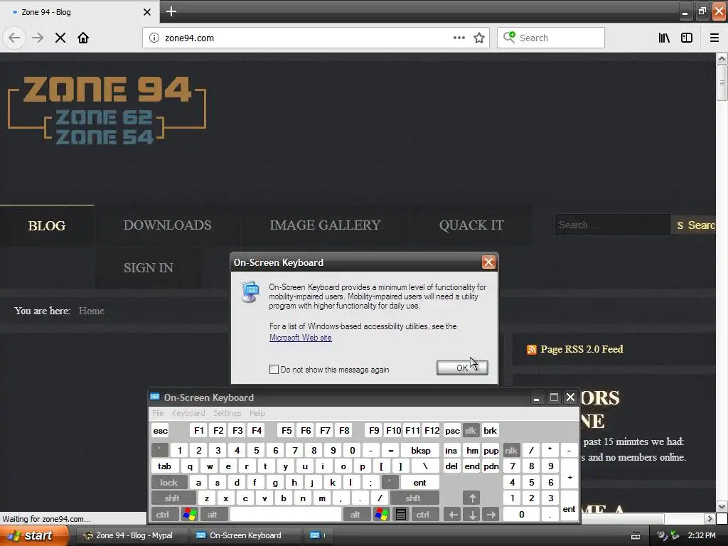The height and width of the screenshot is (546, 728).
Task: Click the bksp key
Action: pyautogui.click(x=421, y=450)
